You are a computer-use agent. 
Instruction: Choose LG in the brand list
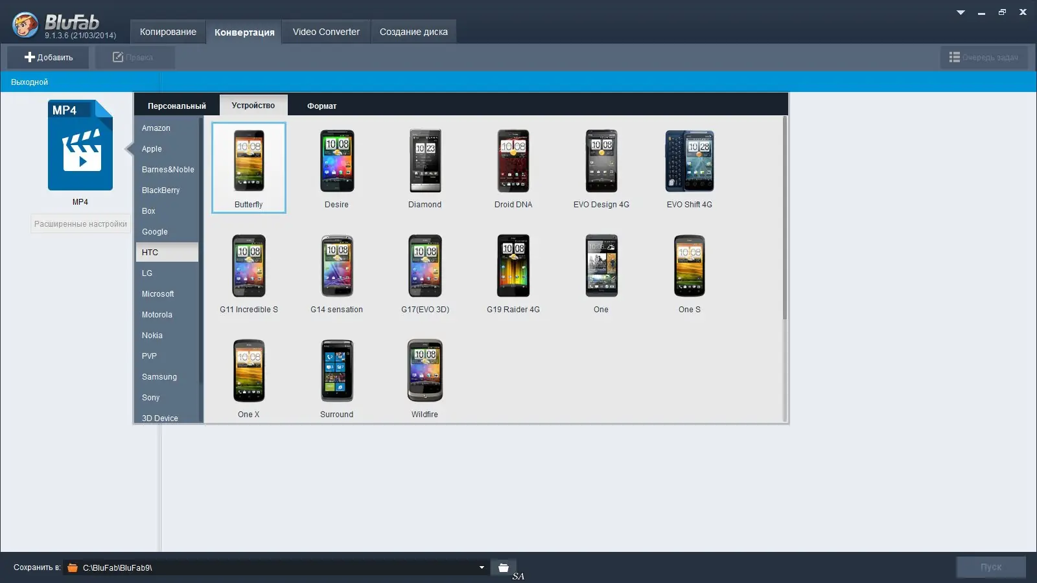pyautogui.click(x=167, y=273)
